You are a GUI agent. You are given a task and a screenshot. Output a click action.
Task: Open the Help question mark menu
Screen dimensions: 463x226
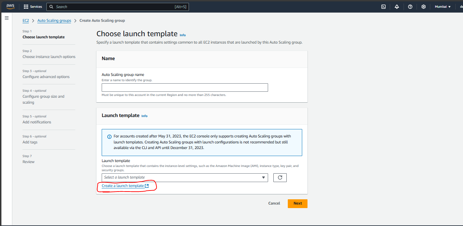(x=410, y=7)
